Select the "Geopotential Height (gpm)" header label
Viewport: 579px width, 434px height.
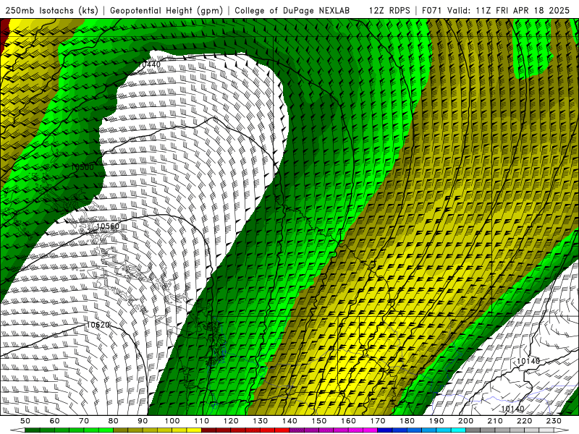pos(166,10)
